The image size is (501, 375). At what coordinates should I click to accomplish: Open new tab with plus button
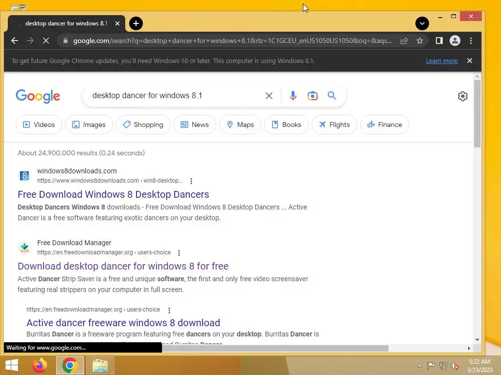point(136,23)
